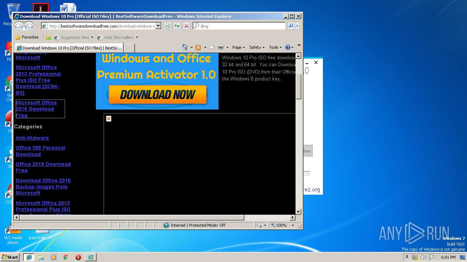Open Chrome from the taskbar
This screenshot has height=262, width=467.
pos(66,257)
